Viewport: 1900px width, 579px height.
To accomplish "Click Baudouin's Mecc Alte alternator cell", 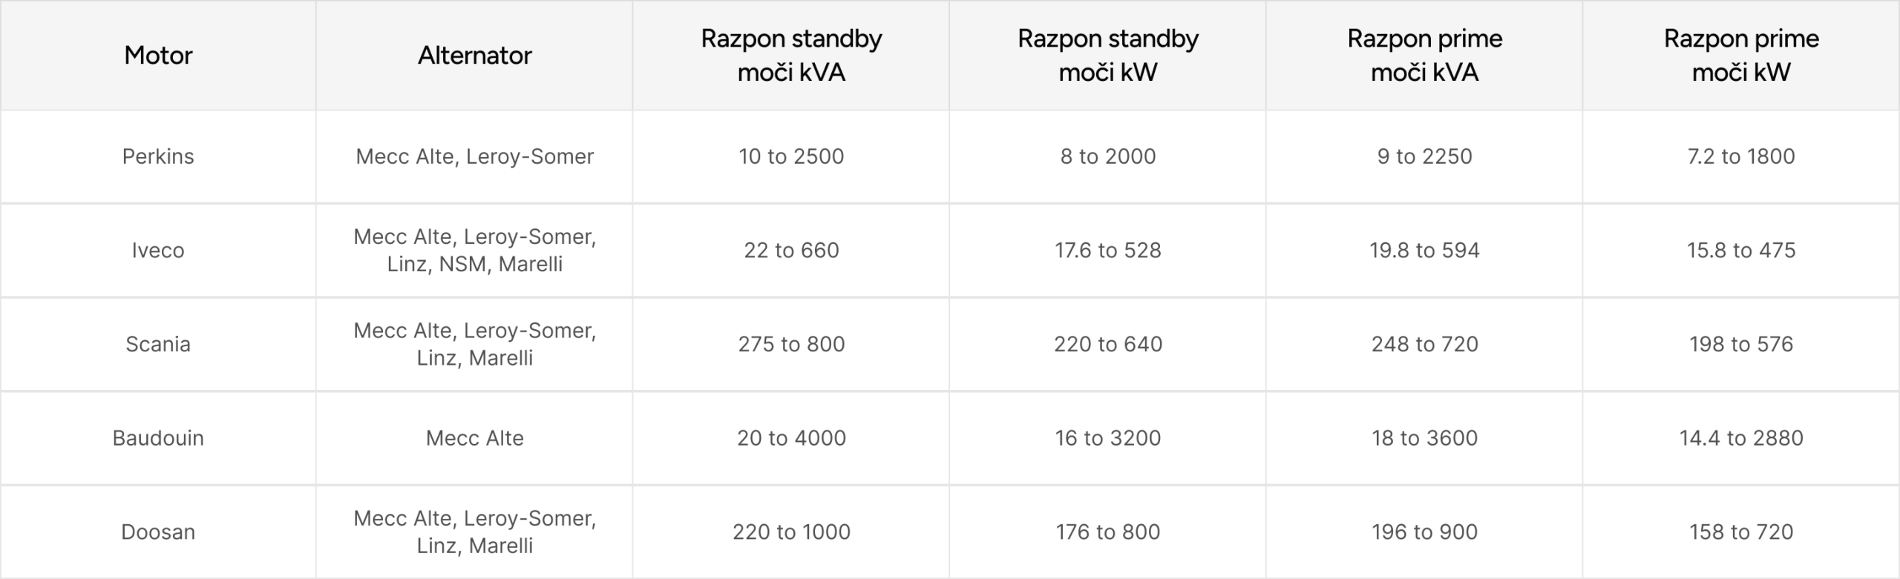I will coord(474,438).
